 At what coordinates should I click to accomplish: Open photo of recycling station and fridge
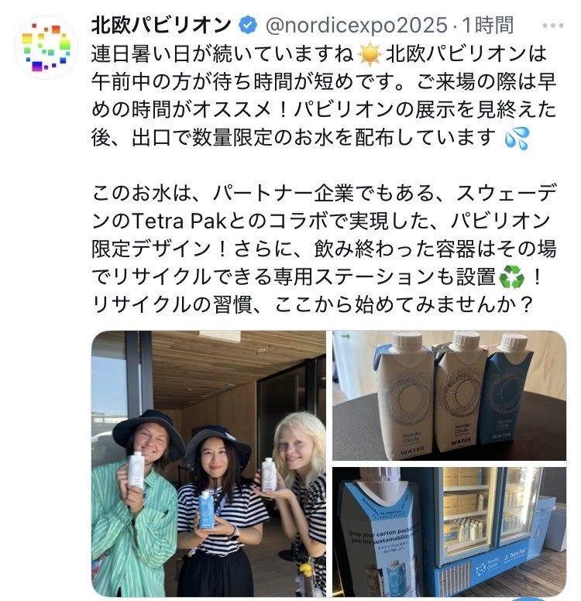449,531
